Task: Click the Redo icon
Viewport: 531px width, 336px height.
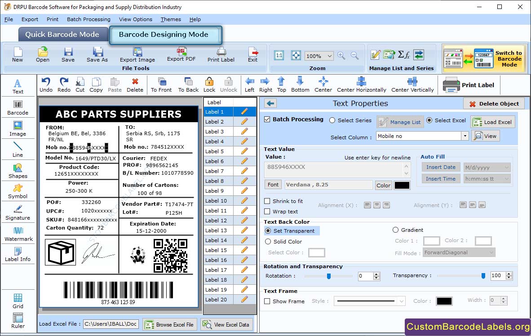Action: [64, 85]
